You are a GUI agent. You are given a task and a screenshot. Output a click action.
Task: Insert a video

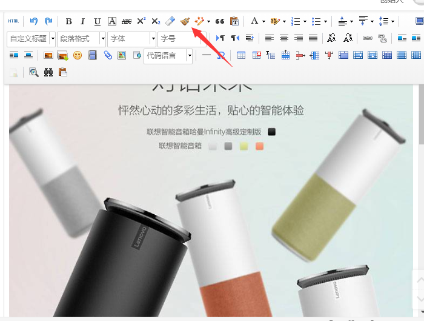point(93,55)
